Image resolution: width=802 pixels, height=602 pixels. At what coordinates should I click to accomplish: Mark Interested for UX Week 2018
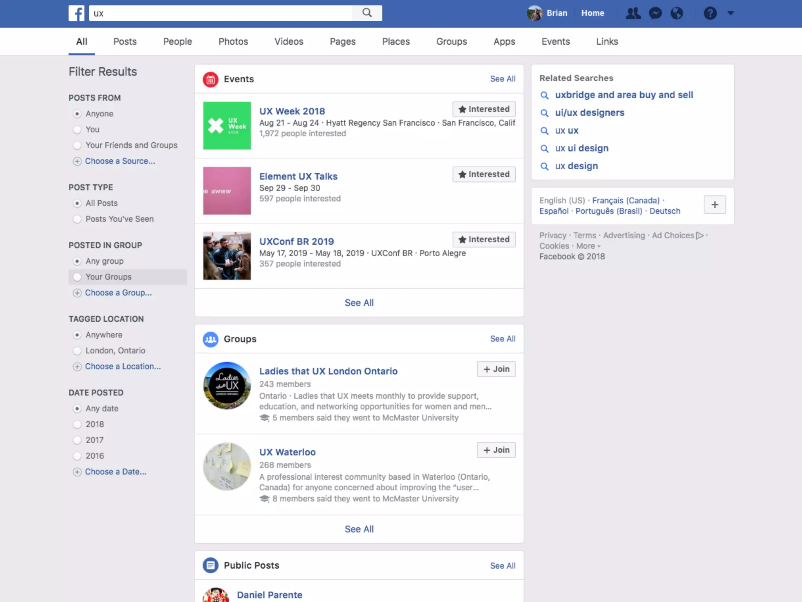point(484,109)
